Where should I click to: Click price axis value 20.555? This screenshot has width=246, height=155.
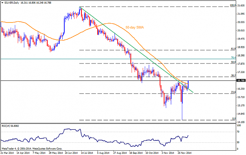(x=241, y=22)
